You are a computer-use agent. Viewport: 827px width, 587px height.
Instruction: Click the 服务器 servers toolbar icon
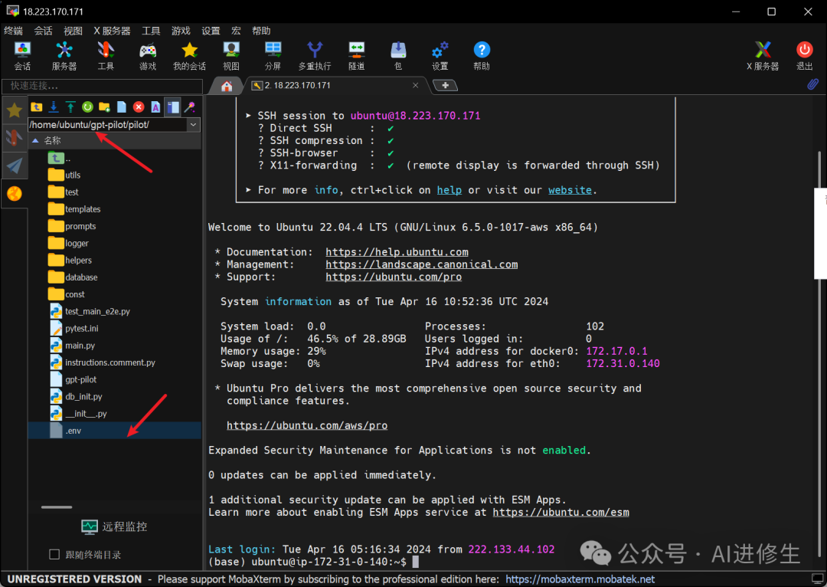click(x=64, y=55)
